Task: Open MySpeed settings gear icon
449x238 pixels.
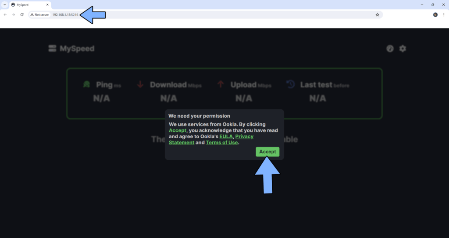Action: point(403,49)
